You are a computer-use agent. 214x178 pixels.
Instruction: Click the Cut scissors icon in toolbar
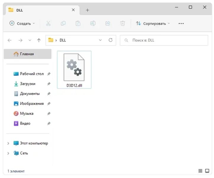[x=48, y=23]
